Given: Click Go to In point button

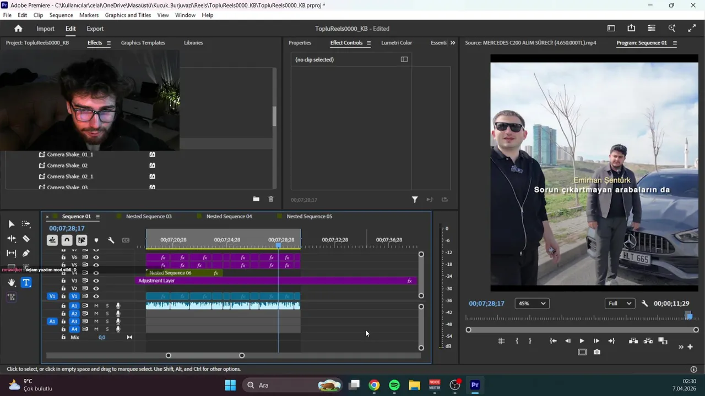Looking at the screenshot, I should 553,341.
